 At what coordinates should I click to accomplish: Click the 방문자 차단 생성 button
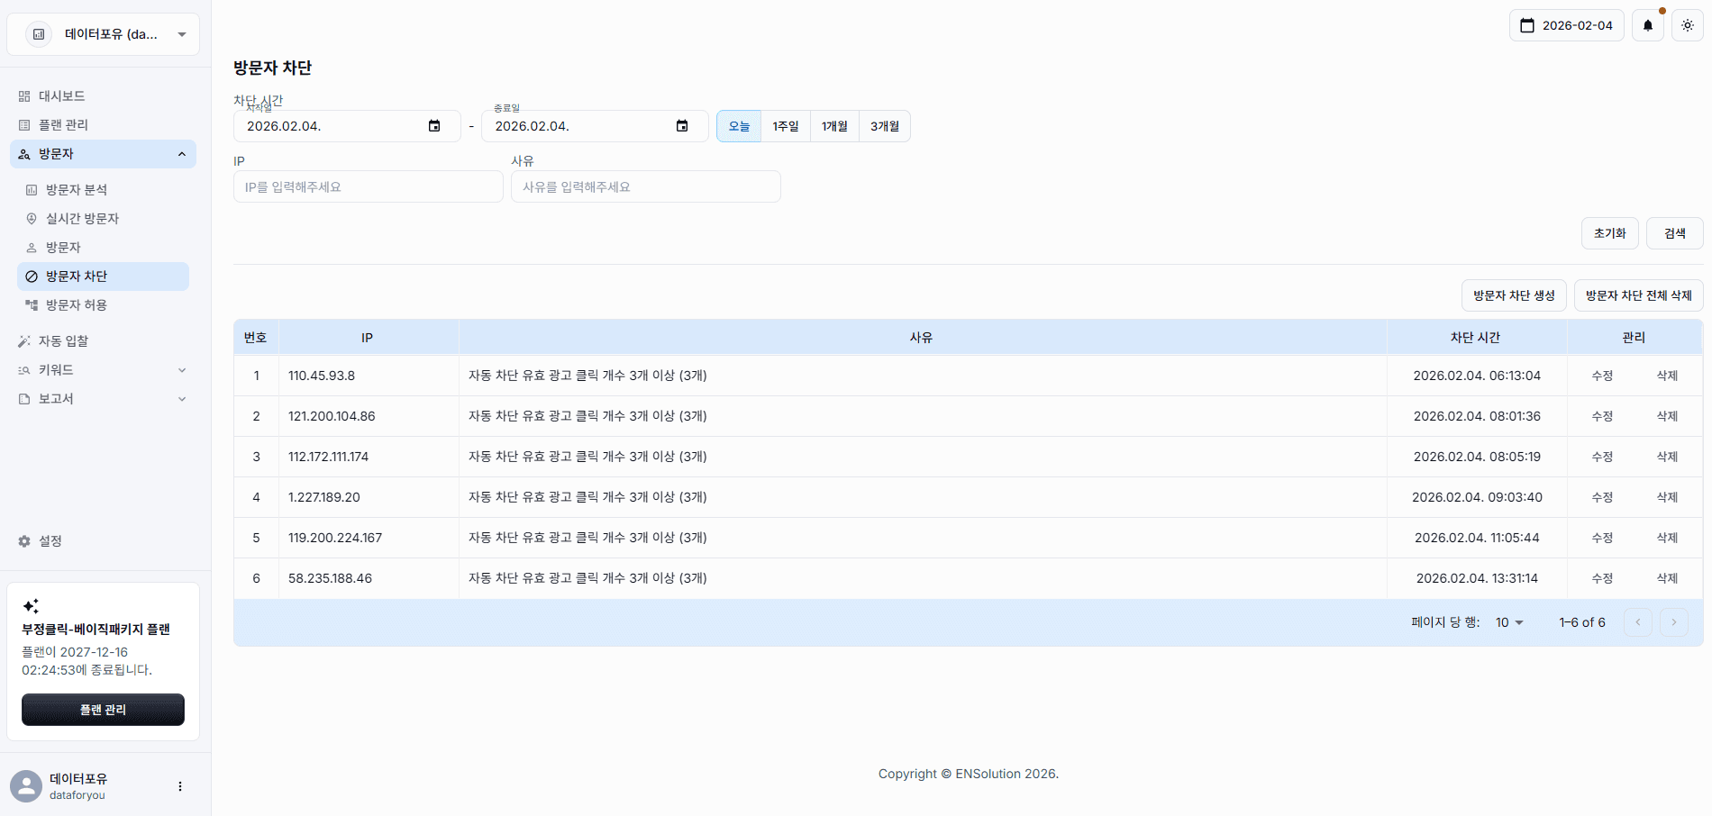[1513, 295]
